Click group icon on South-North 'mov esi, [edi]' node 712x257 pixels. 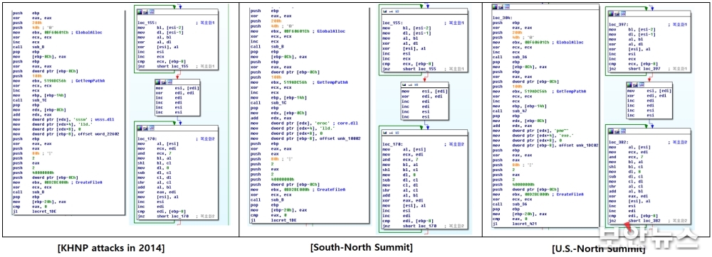coord(416,84)
